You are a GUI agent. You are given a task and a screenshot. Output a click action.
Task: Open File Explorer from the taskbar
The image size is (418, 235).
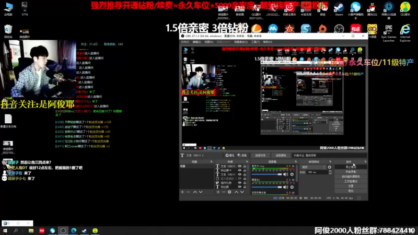(x=31, y=231)
